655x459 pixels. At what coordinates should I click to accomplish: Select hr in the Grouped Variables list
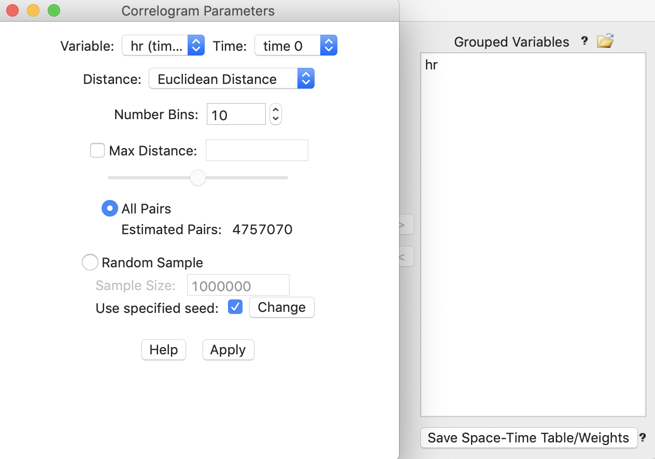coord(431,65)
